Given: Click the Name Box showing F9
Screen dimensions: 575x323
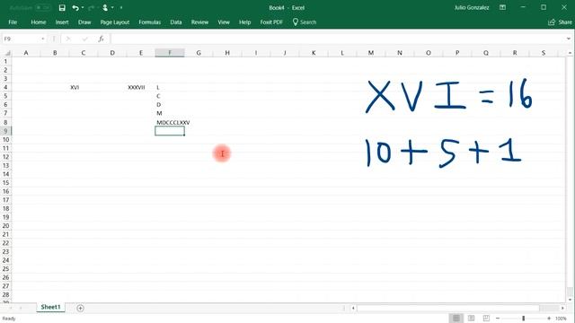Looking at the screenshot, I should click(x=20, y=39).
